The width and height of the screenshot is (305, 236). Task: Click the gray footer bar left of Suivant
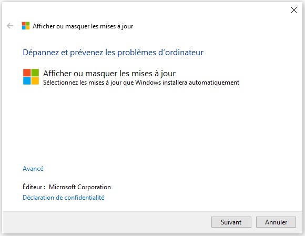click(x=107, y=222)
